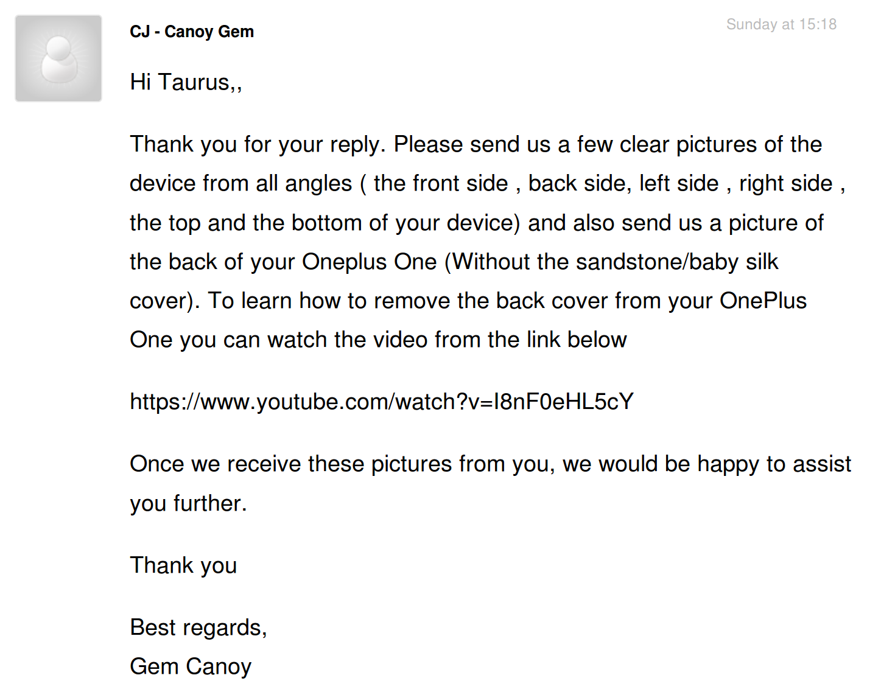Click the words Oneplus One in the message
This screenshot has height=692, width=895.
pyautogui.click(x=370, y=262)
